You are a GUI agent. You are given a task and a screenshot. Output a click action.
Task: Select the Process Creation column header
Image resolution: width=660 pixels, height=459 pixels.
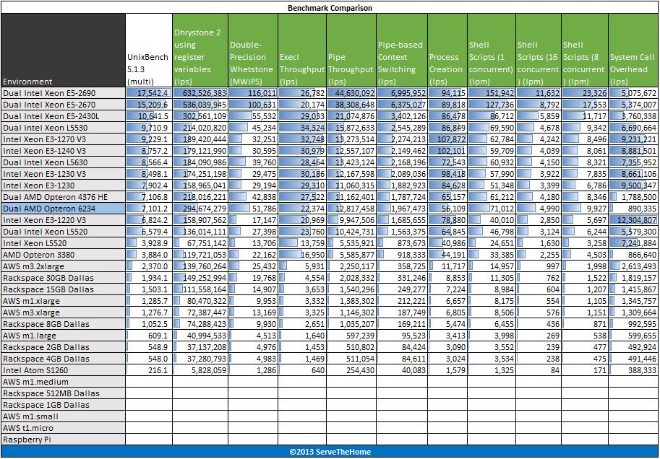(x=446, y=51)
